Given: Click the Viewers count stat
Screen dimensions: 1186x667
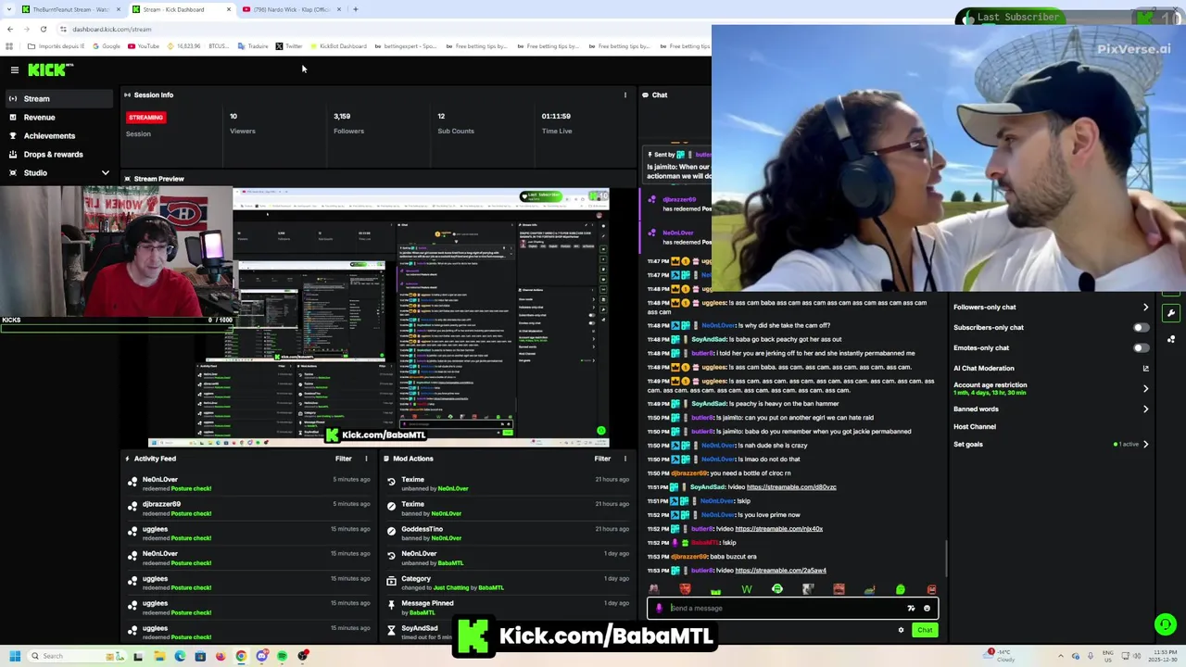Looking at the screenshot, I should click(242, 123).
